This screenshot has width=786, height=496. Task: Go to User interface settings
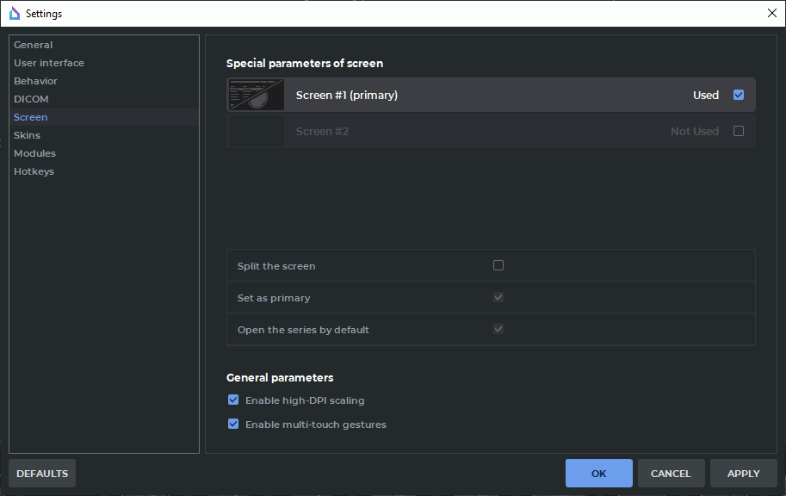(x=49, y=63)
